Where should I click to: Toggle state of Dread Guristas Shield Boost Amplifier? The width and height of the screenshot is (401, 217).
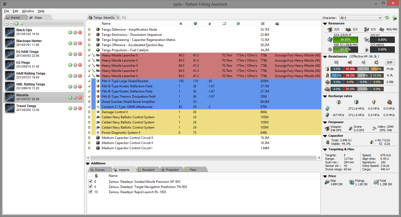click(89, 102)
